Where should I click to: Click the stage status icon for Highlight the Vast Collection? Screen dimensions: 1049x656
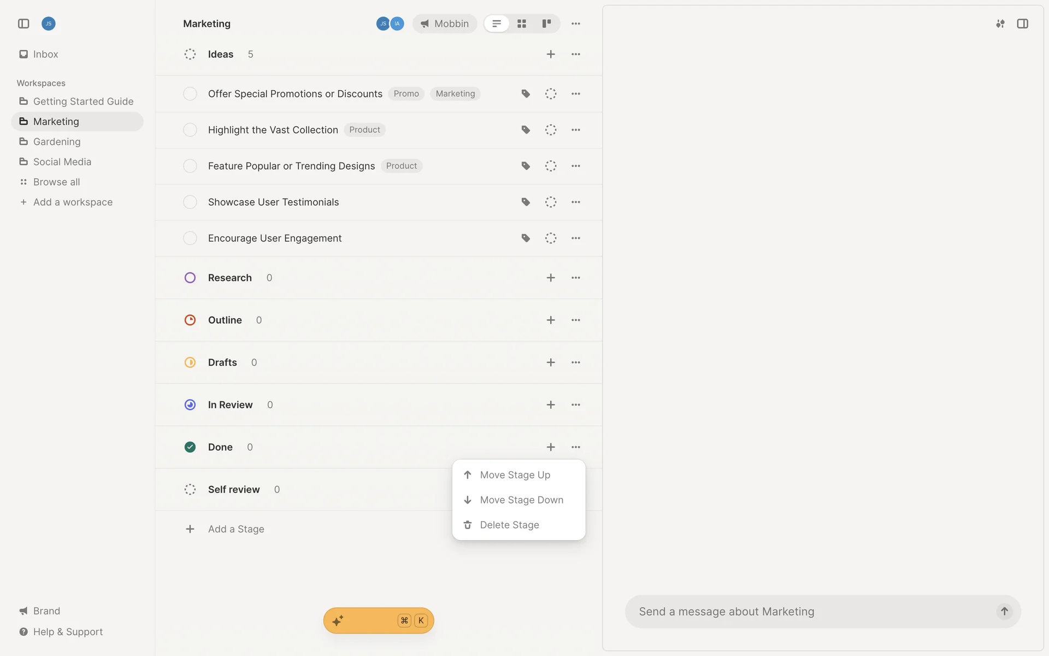(x=551, y=130)
